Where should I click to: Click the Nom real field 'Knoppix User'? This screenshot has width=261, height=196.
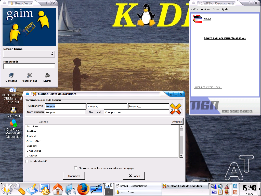(136, 112)
